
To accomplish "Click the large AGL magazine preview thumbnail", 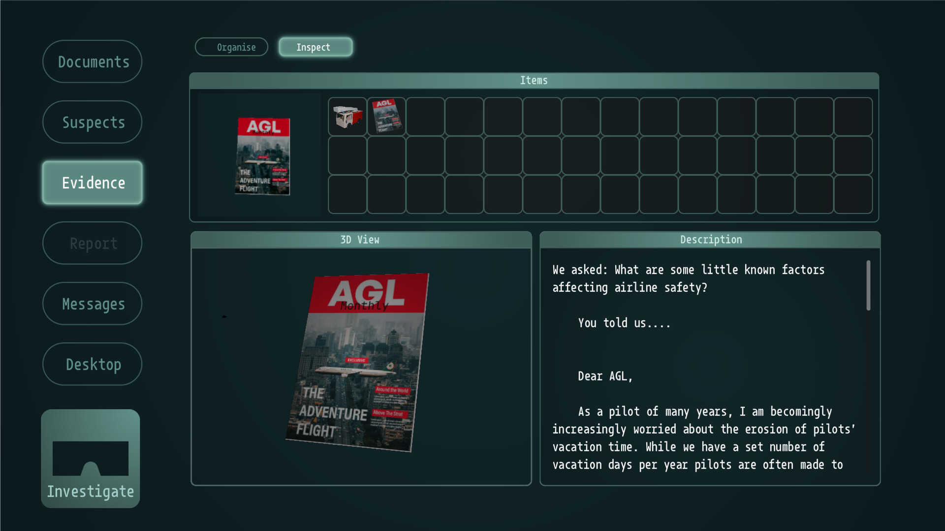I will click(263, 156).
